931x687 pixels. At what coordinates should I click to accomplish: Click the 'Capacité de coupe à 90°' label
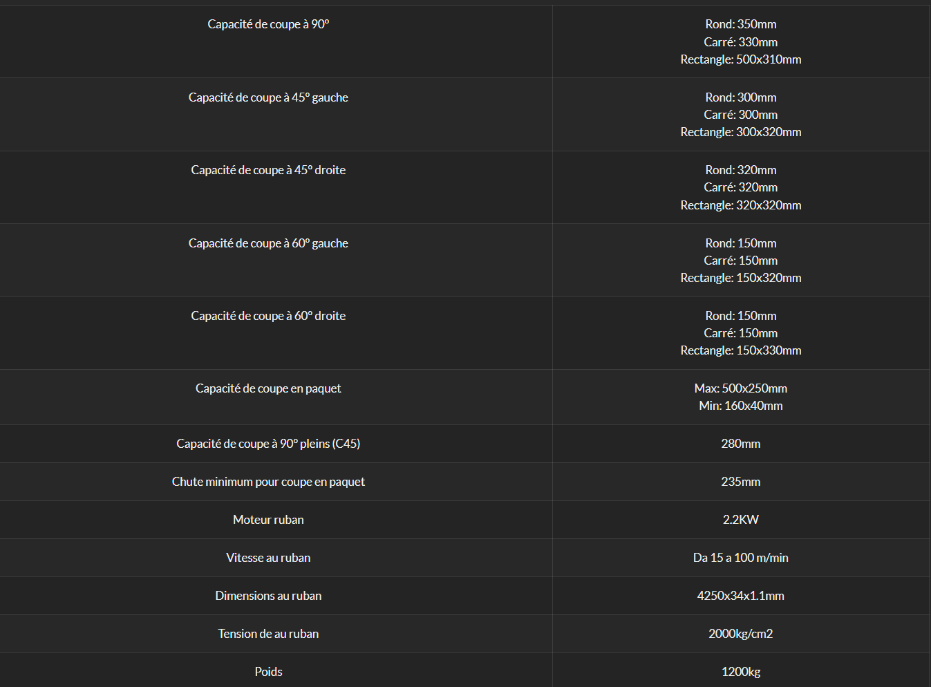pyautogui.click(x=268, y=24)
